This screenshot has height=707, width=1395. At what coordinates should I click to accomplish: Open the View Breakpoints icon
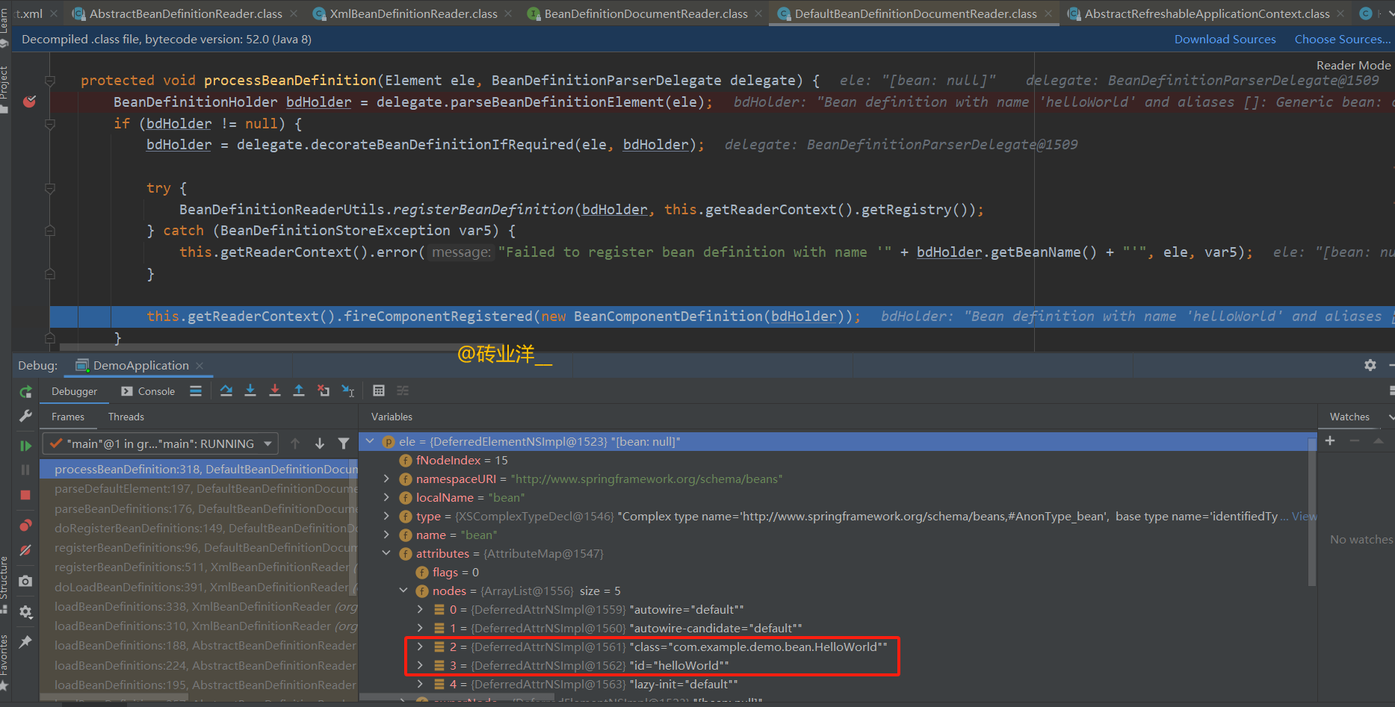pyautogui.click(x=25, y=526)
